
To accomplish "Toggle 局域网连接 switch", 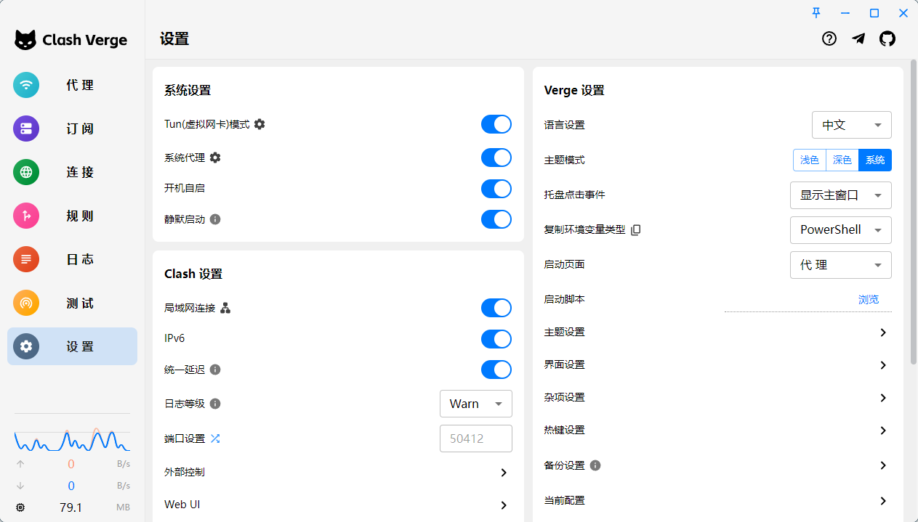I will pyautogui.click(x=496, y=308).
